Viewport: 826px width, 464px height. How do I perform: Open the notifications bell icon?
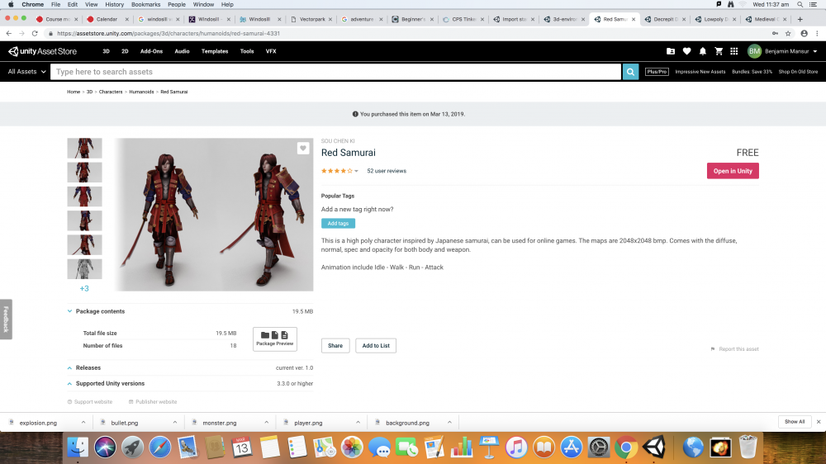pos(703,51)
